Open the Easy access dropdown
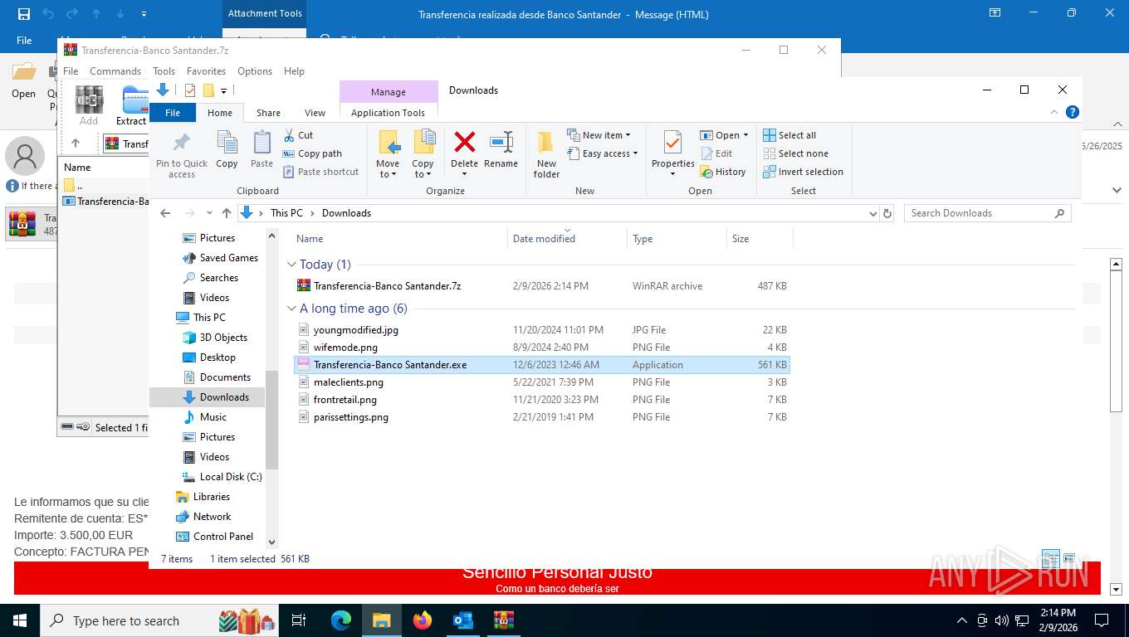 click(603, 153)
